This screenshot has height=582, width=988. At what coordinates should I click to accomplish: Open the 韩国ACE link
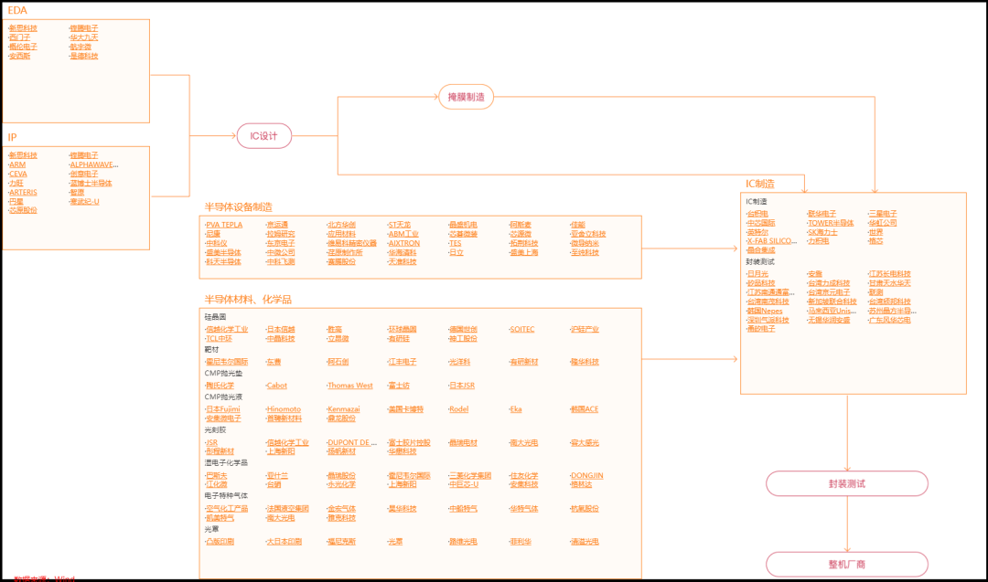[585, 409]
